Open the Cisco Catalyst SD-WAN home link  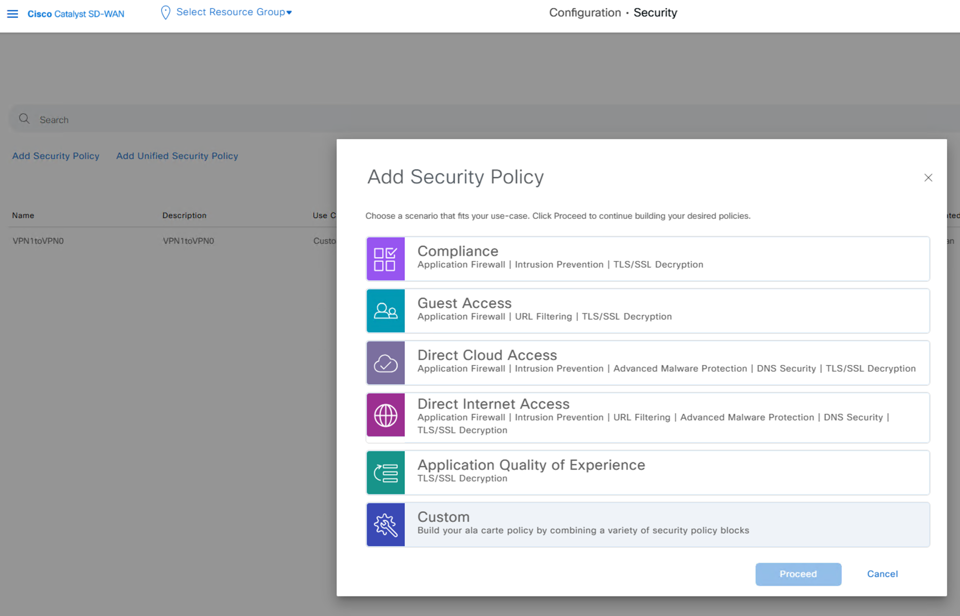(x=76, y=14)
